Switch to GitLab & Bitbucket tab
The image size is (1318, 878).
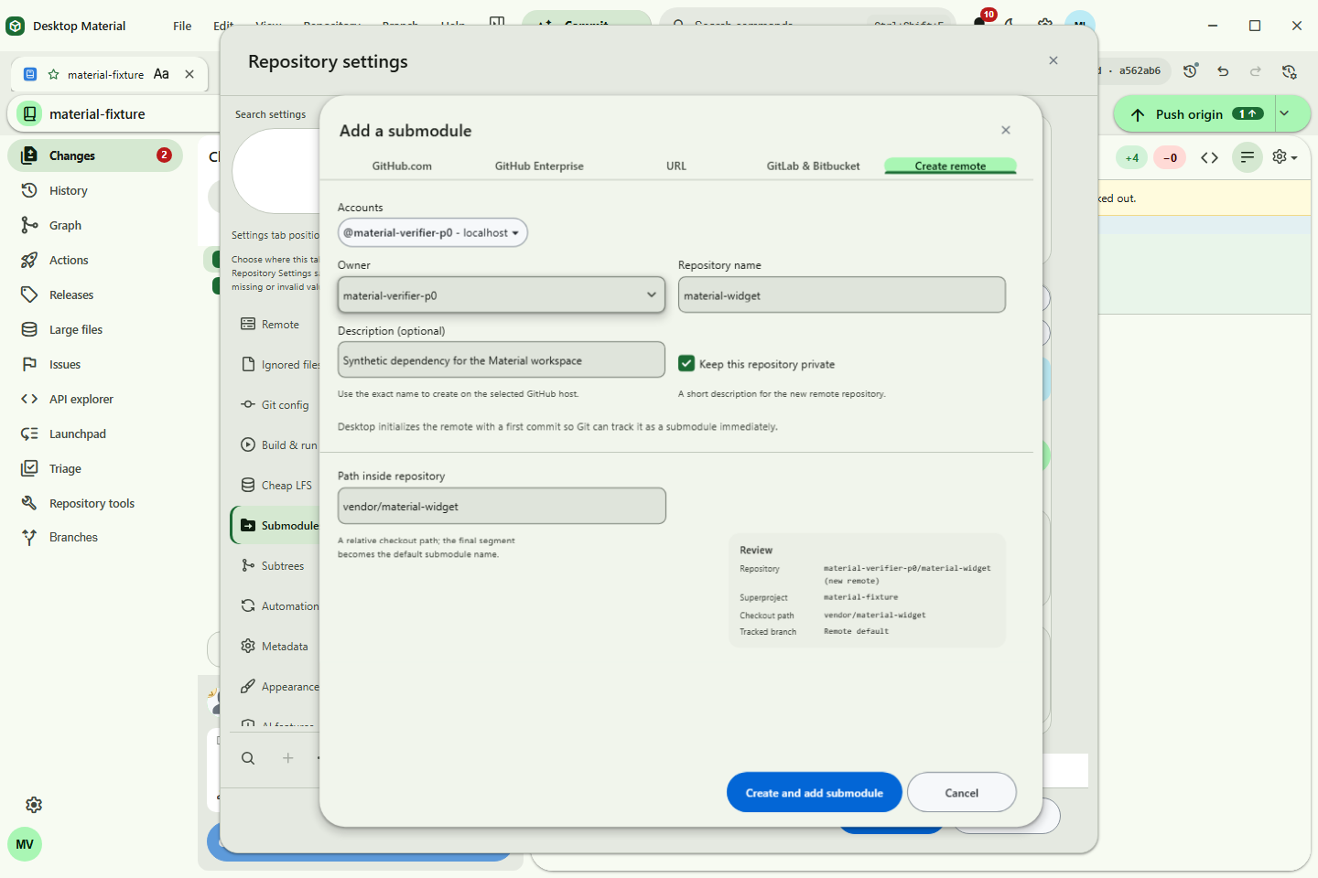coord(814,166)
